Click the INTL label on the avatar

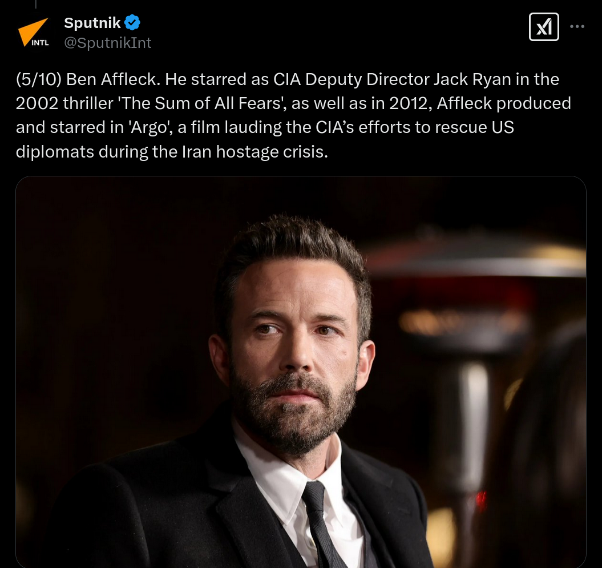click(40, 43)
